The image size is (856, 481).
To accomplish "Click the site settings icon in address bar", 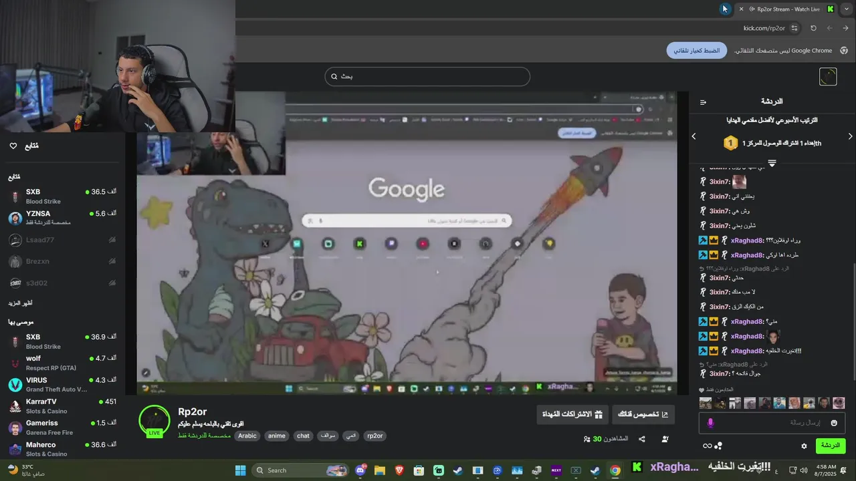I will coord(794,28).
